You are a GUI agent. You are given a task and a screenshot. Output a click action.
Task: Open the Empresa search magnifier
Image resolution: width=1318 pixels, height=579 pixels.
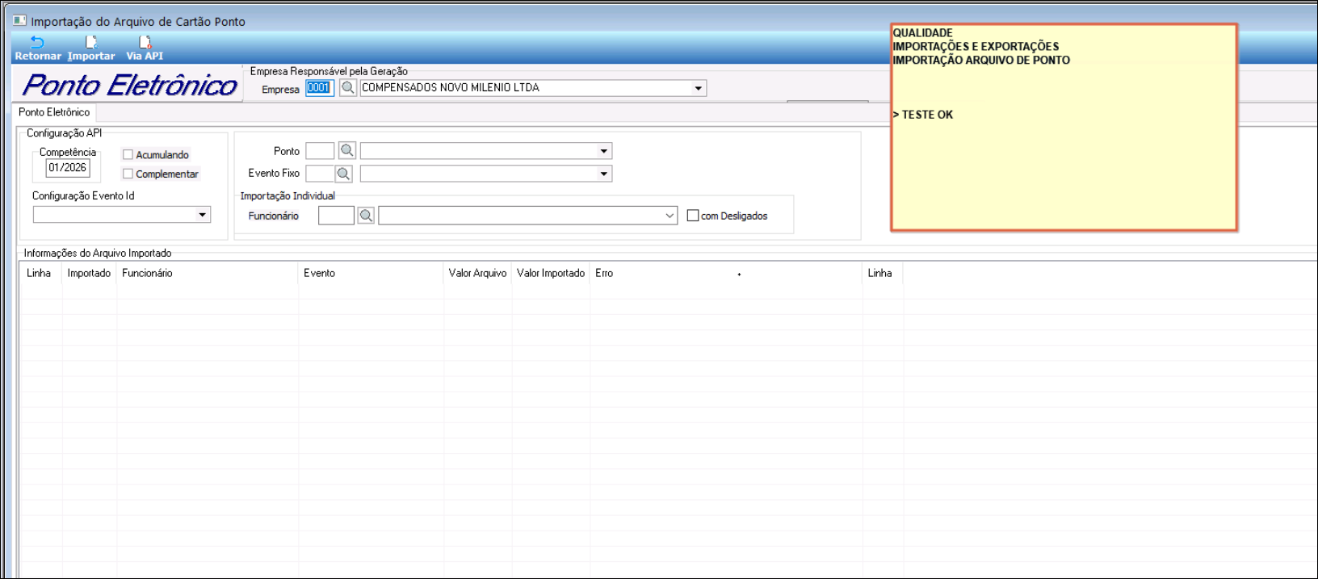[348, 87]
